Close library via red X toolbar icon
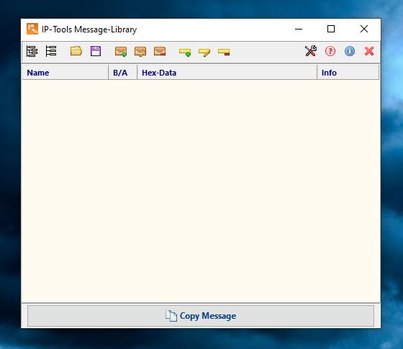This screenshot has width=403, height=349. 369,51
